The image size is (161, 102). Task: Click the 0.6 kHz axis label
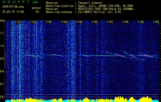(x=2, y=97)
